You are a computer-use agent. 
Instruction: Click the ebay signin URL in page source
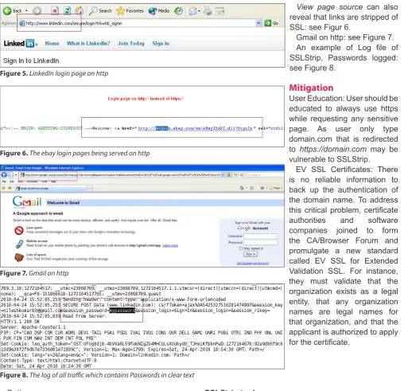click(195, 128)
